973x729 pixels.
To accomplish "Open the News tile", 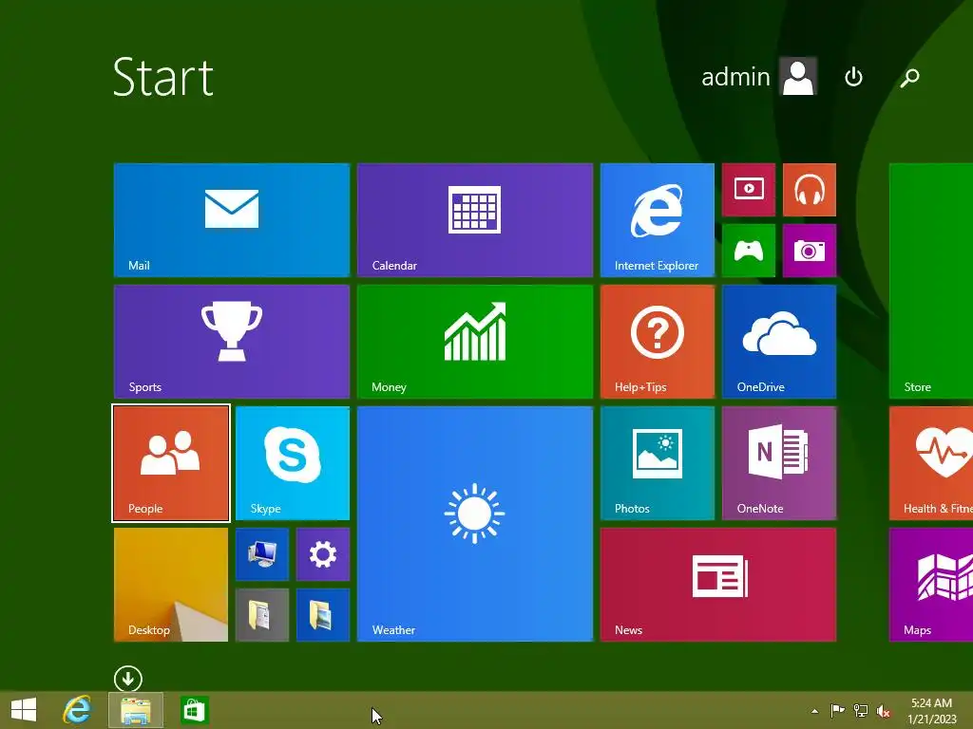I will pos(718,585).
